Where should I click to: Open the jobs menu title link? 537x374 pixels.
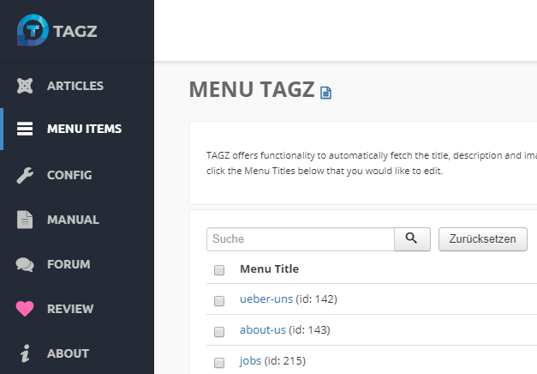tap(250, 360)
